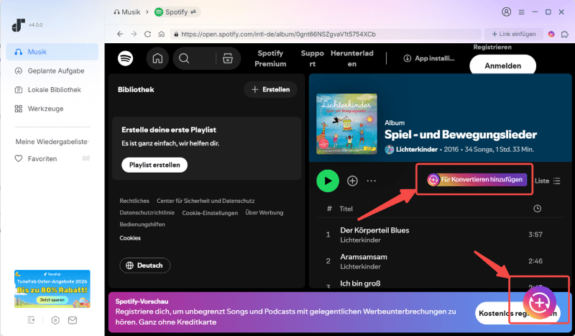Viewport: 575px width, 336px height.
Task: Click the Spotify browse icon
Action: coord(228,58)
